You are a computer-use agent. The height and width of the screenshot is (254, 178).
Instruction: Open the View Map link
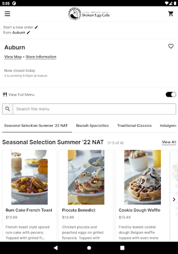click(13, 57)
